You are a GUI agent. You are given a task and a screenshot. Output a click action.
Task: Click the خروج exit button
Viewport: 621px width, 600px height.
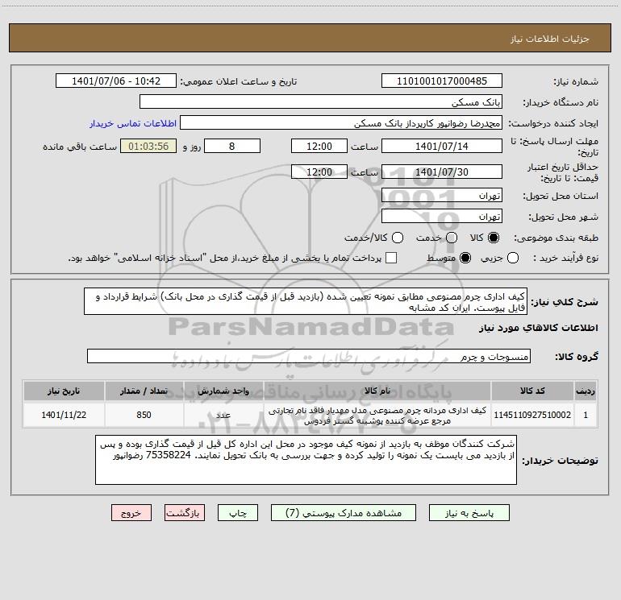(x=131, y=513)
